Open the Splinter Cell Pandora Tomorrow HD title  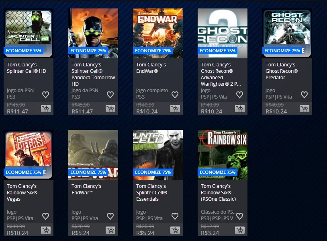(93, 74)
